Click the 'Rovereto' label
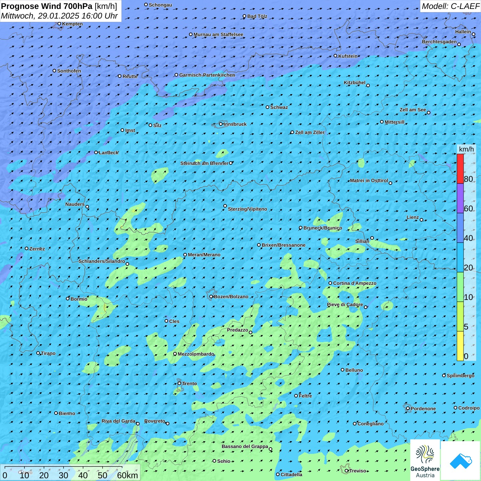Screen dimensions: 481x481 pyautogui.click(x=155, y=421)
